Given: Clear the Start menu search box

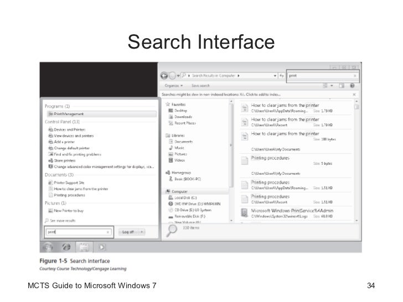Looking at the screenshot, I should 108,232.
